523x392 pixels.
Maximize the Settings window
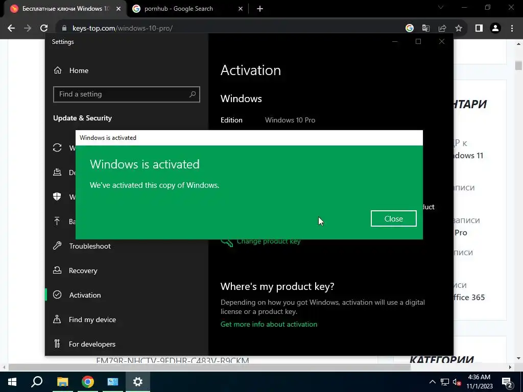point(418,41)
